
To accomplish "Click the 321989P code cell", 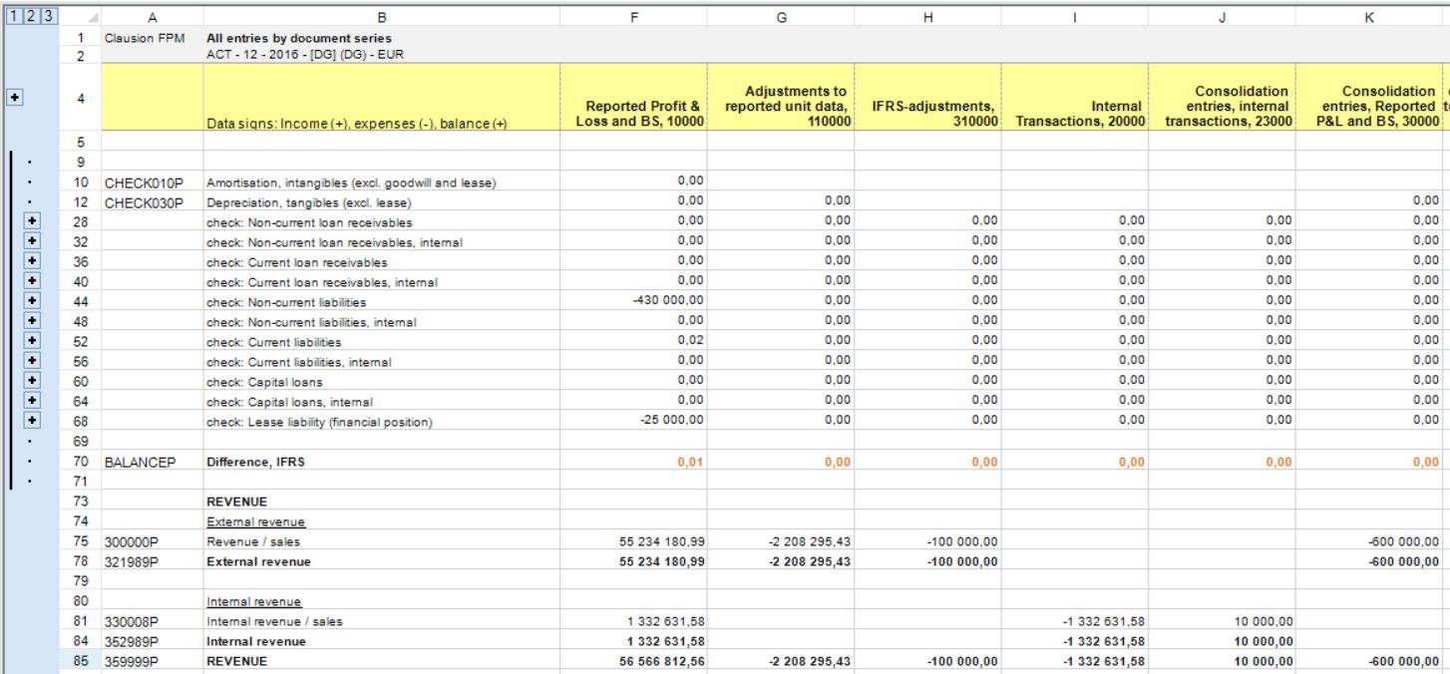I will 152,560.
